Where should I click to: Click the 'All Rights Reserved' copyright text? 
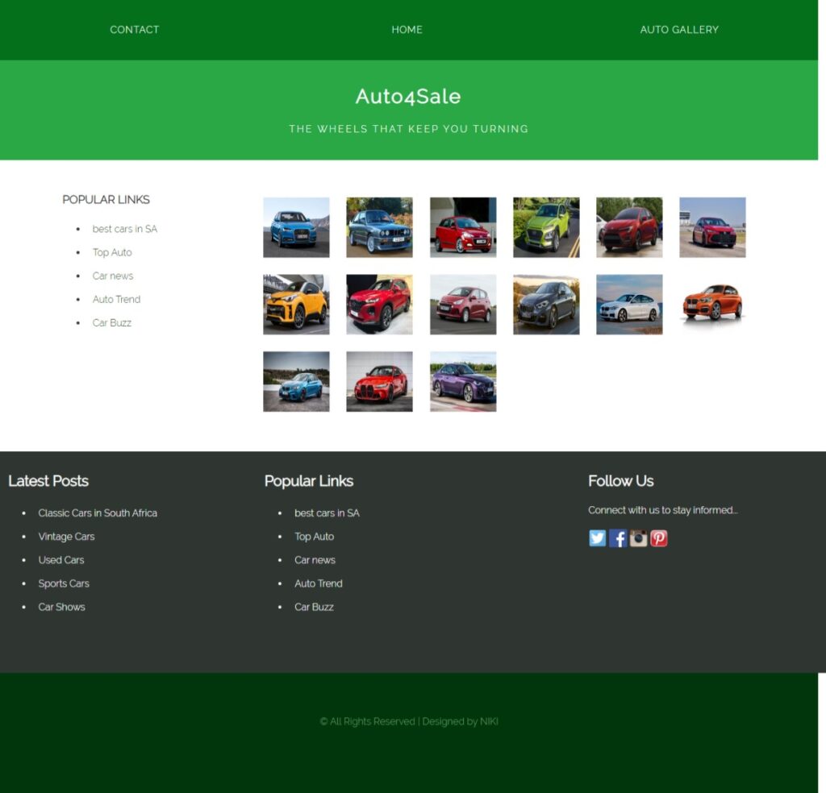(409, 721)
